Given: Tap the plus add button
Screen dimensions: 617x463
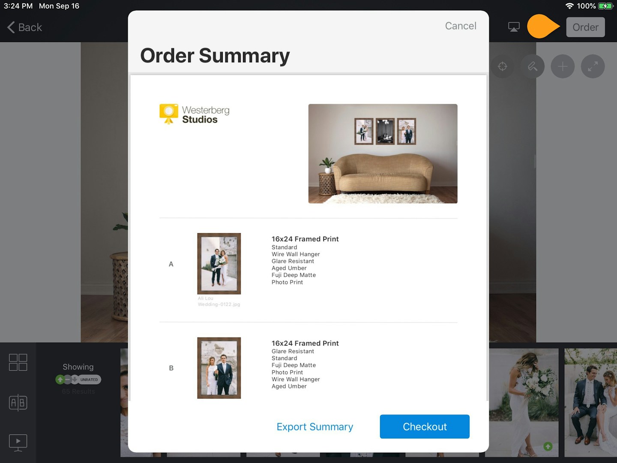Looking at the screenshot, I should click(x=563, y=66).
